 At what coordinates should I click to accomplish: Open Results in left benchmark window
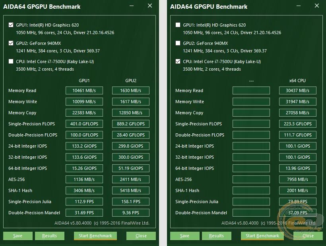pyautogui.click(x=49, y=236)
